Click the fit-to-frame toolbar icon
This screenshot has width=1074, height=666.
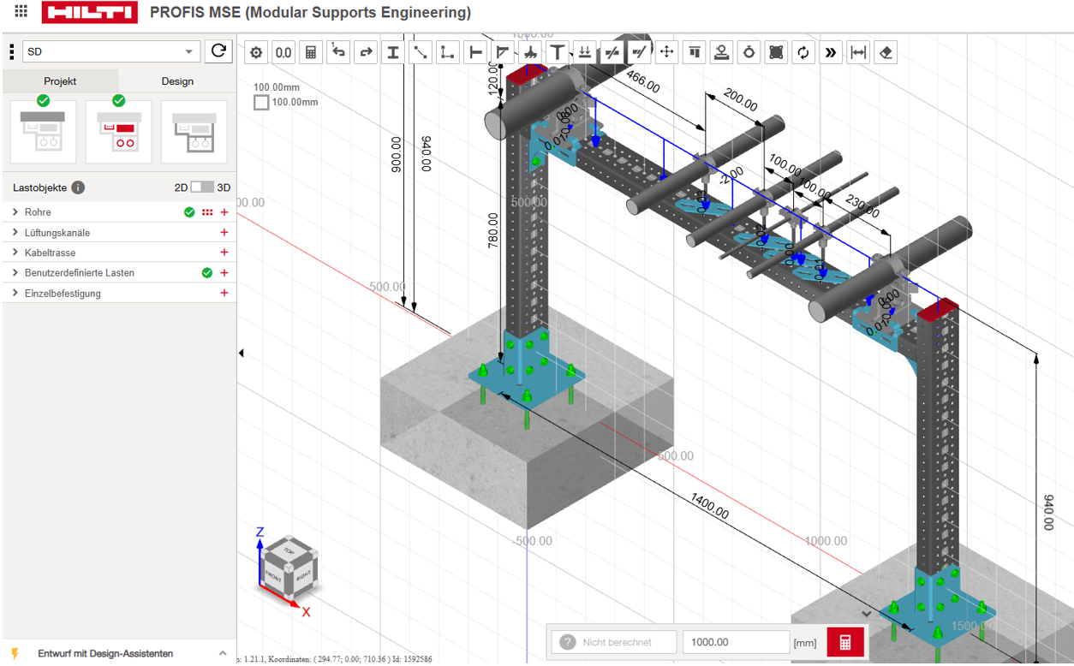tap(777, 52)
